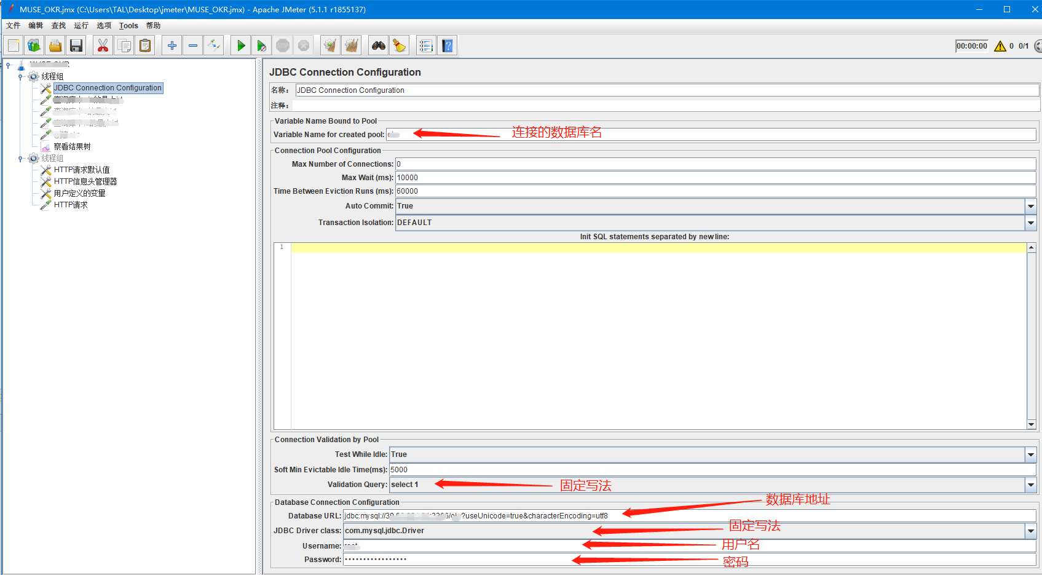This screenshot has height=575, width=1042.
Task: Open the Tools menu
Action: [128, 26]
